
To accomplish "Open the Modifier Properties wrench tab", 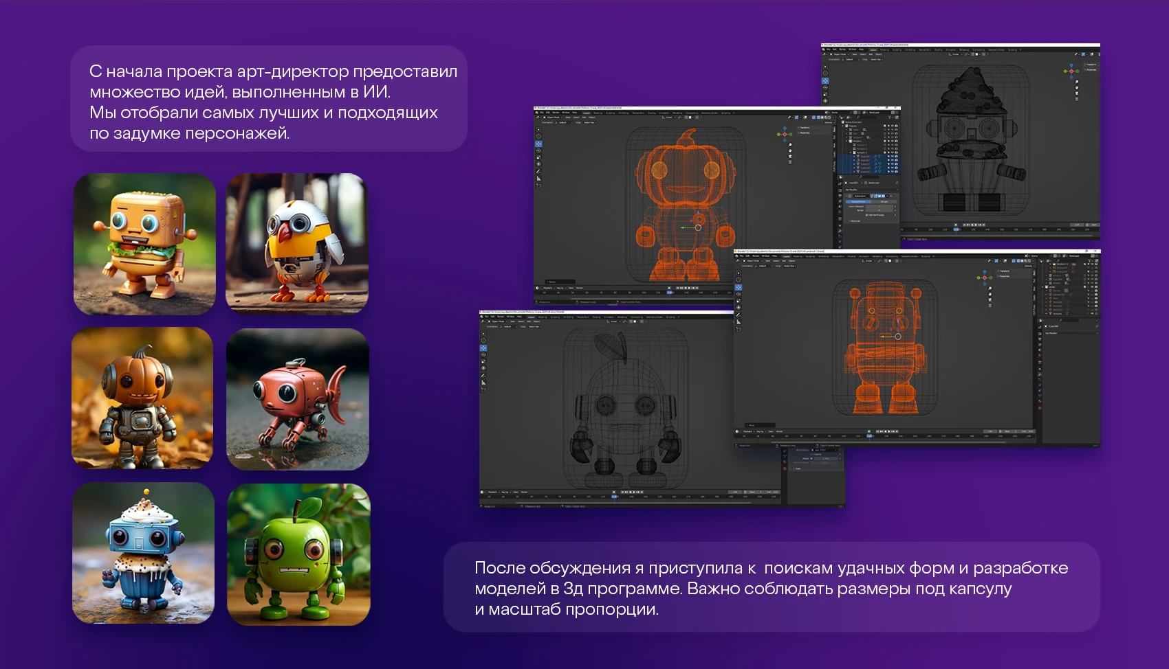I will (x=841, y=230).
